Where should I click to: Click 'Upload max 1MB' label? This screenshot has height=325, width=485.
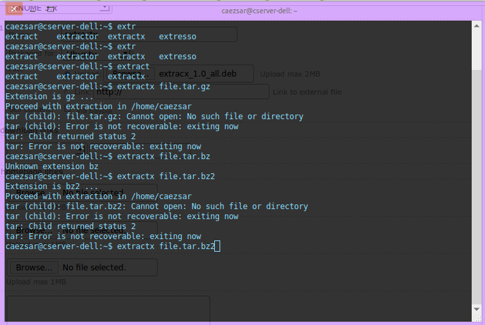click(x=36, y=282)
